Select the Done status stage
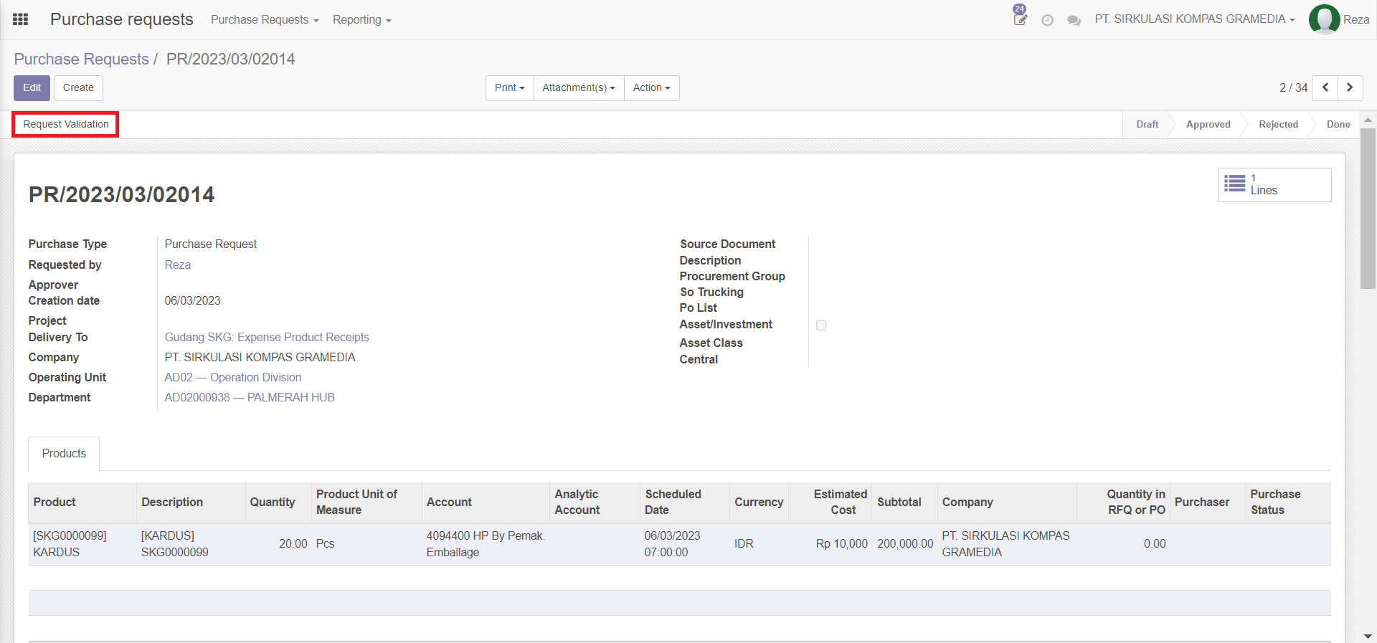 point(1338,125)
